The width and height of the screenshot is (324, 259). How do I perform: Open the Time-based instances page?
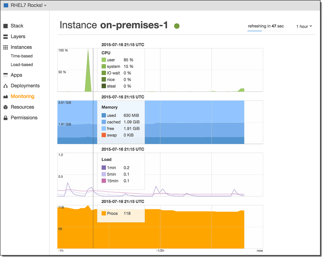point(22,56)
